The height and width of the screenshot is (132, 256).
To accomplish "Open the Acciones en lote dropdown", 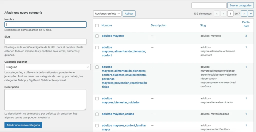I will 107,13.
